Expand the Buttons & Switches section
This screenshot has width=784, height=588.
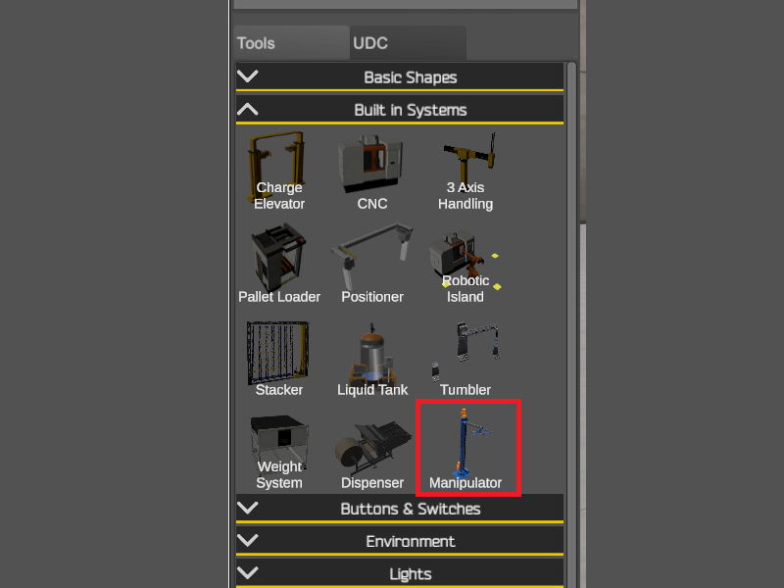(x=400, y=509)
